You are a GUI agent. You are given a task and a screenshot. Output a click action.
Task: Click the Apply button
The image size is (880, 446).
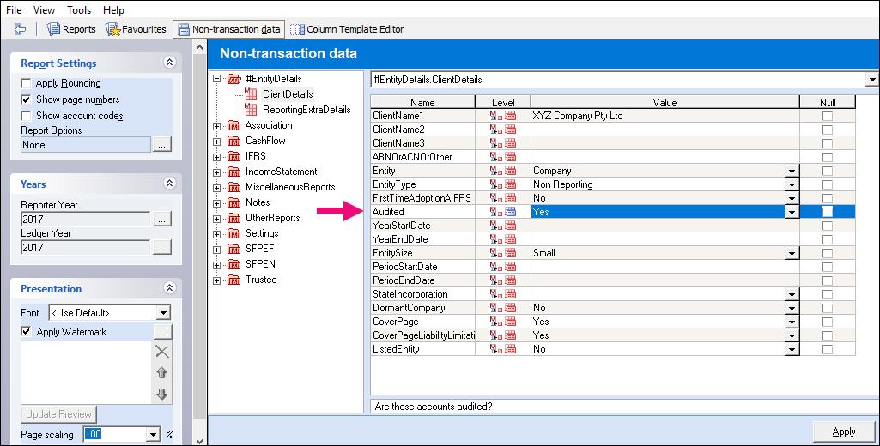click(843, 431)
